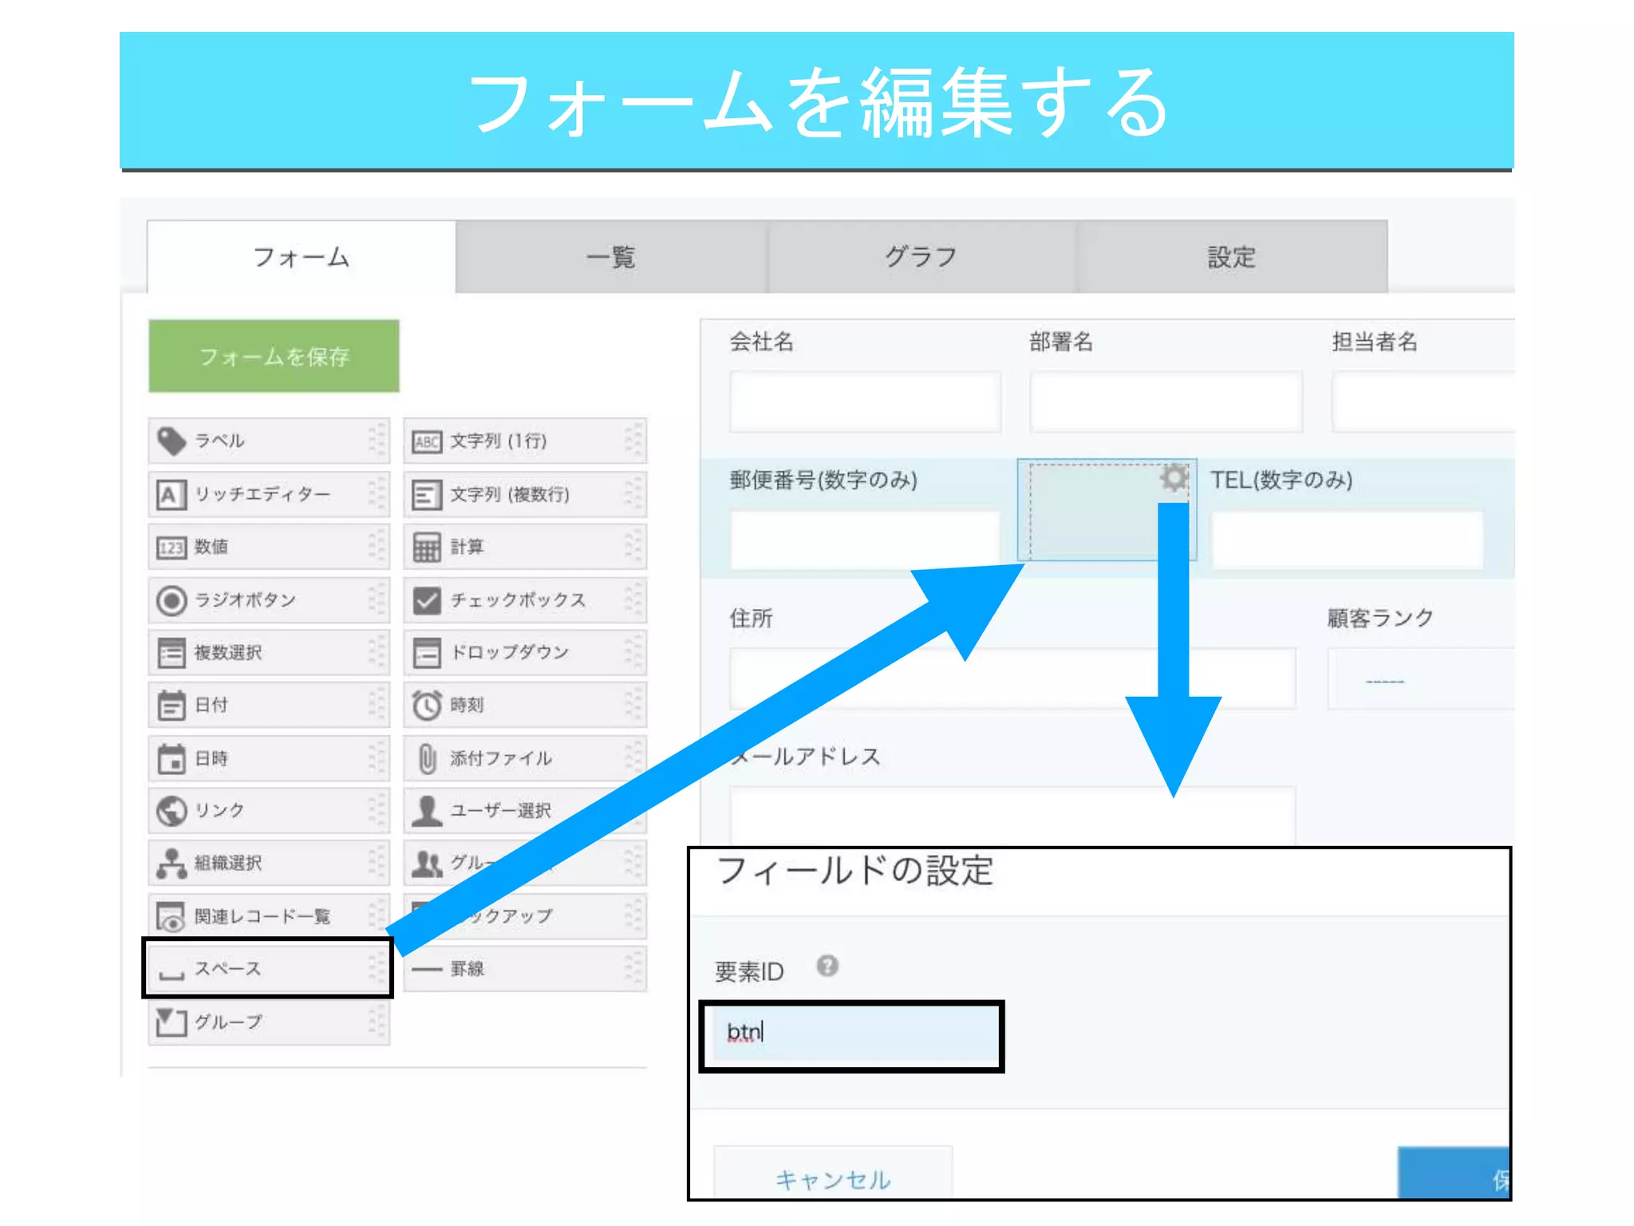The height and width of the screenshot is (1226, 1634).
Task: Click the 数値 item label
Action: 211,547
